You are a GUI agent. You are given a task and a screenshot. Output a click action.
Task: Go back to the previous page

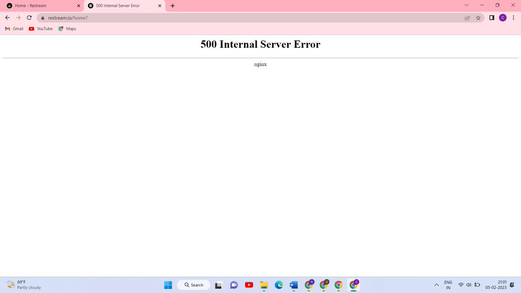point(8,18)
